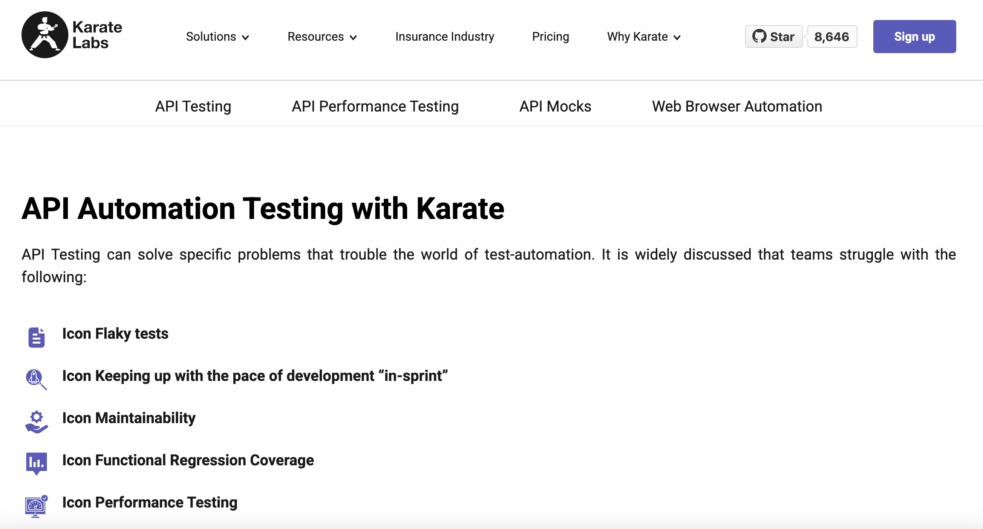The width and height of the screenshot is (983, 529).
Task: Click the text Icon Functional Regression Coverage
Action: coord(188,460)
